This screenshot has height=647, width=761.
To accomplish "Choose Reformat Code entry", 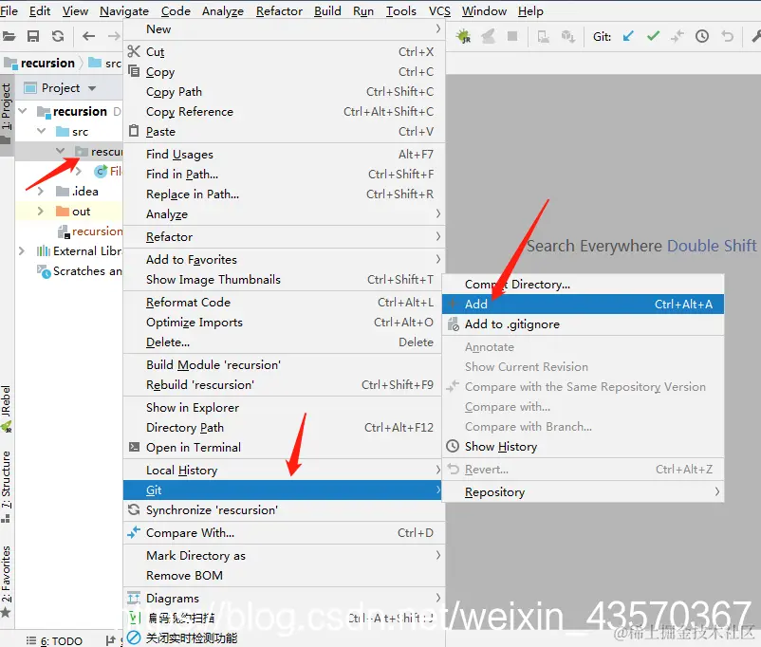I will pos(284,303).
